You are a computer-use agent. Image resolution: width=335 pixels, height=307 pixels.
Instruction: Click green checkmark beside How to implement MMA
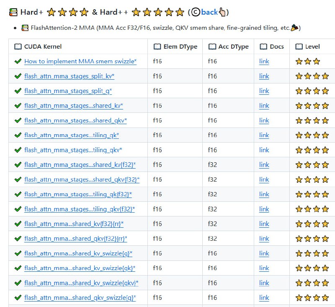coord(18,61)
